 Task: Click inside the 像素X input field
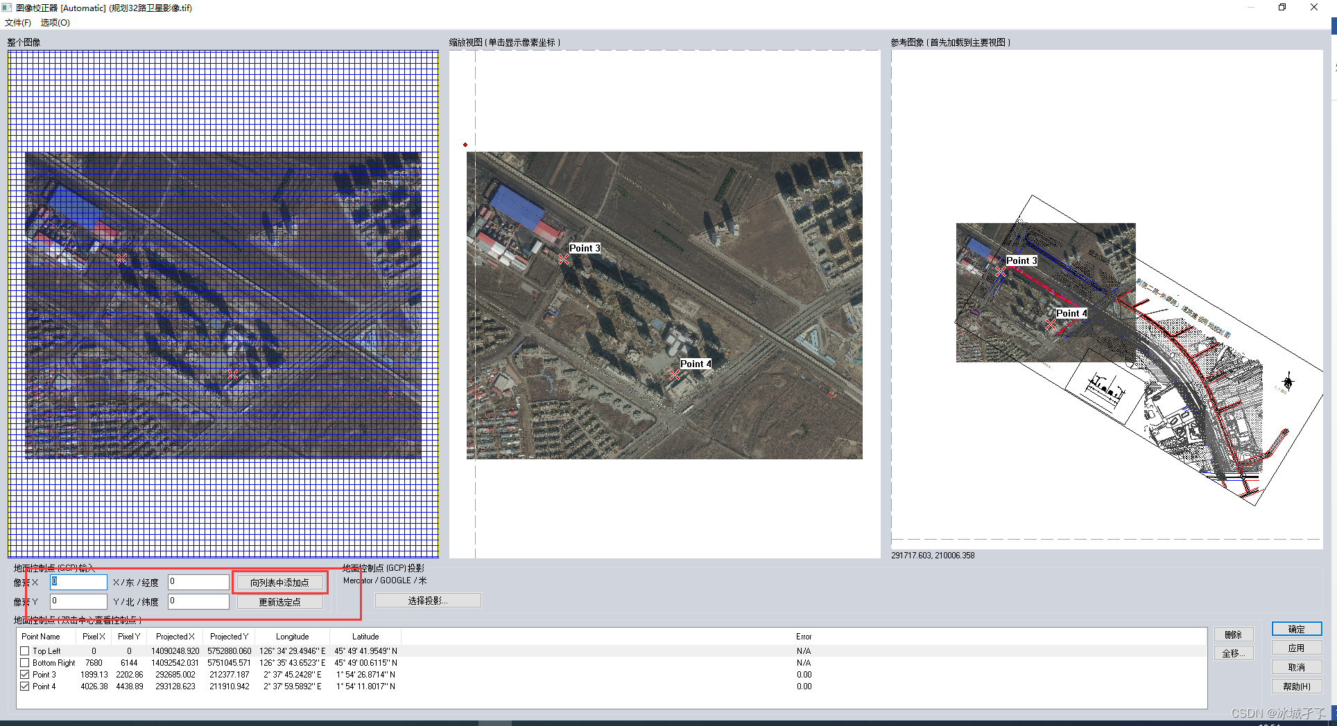tap(78, 582)
